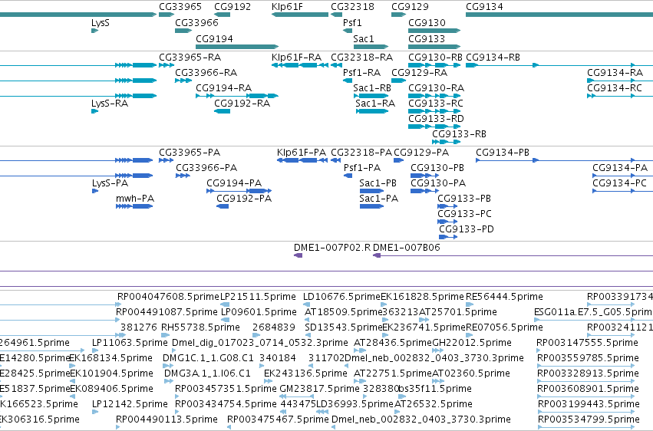Select the CG9134-PC protein label

pyautogui.click(x=619, y=183)
